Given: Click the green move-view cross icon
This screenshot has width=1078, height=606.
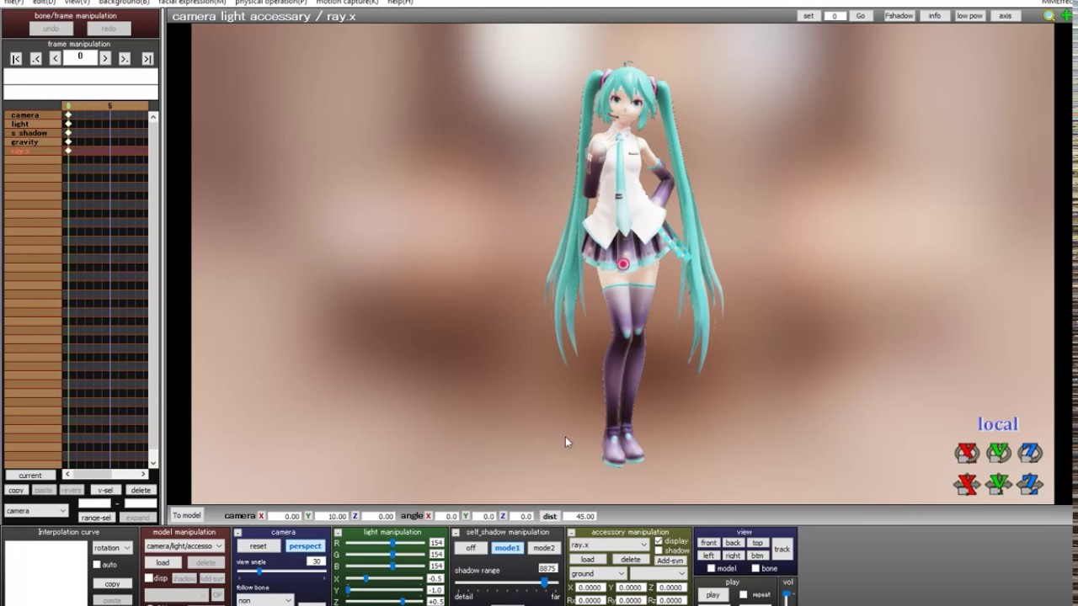Looking at the screenshot, I should click(1066, 16).
